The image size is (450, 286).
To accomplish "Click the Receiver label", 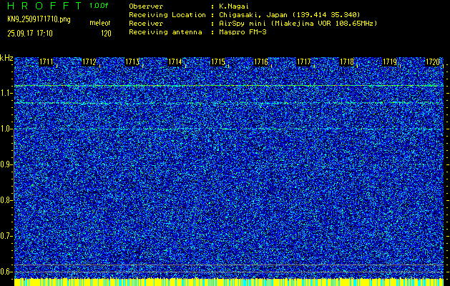I will pos(146,23).
